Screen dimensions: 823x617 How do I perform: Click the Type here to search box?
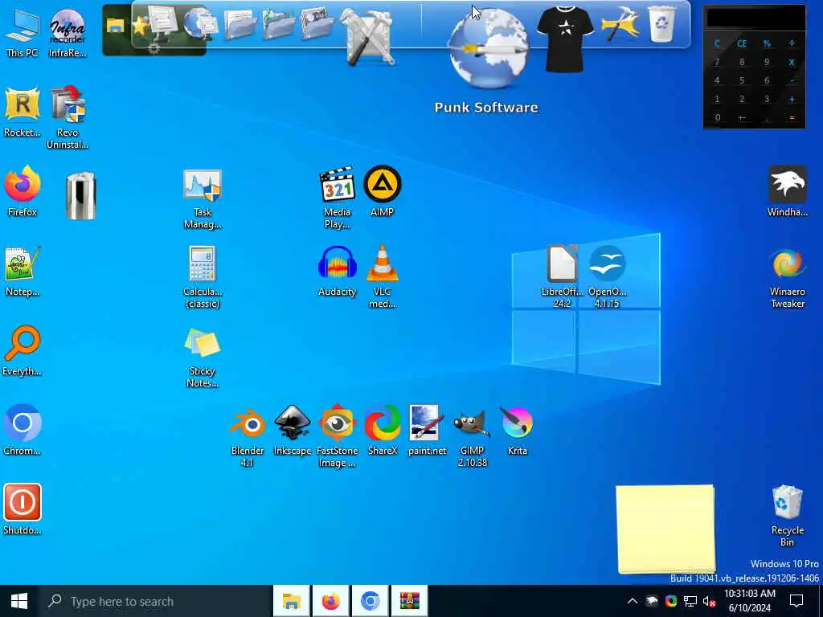156,601
